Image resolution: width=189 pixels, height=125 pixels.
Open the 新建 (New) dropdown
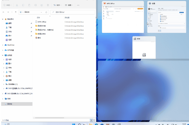pyautogui.click(x=8, y=5)
